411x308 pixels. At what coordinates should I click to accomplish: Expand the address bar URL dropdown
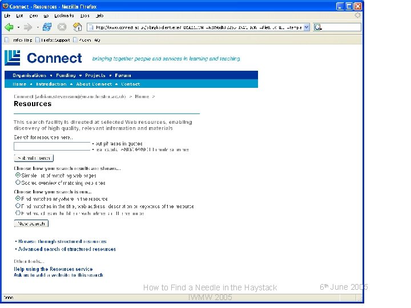coord(307,27)
